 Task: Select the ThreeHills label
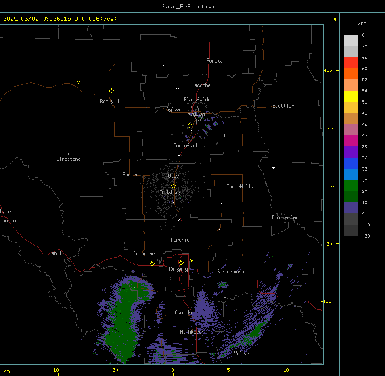click(240, 187)
